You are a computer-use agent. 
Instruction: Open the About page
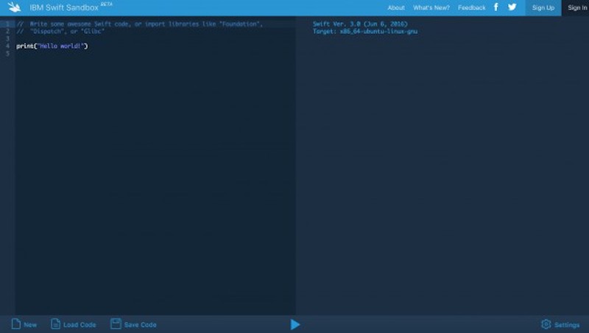(x=396, y=7)
